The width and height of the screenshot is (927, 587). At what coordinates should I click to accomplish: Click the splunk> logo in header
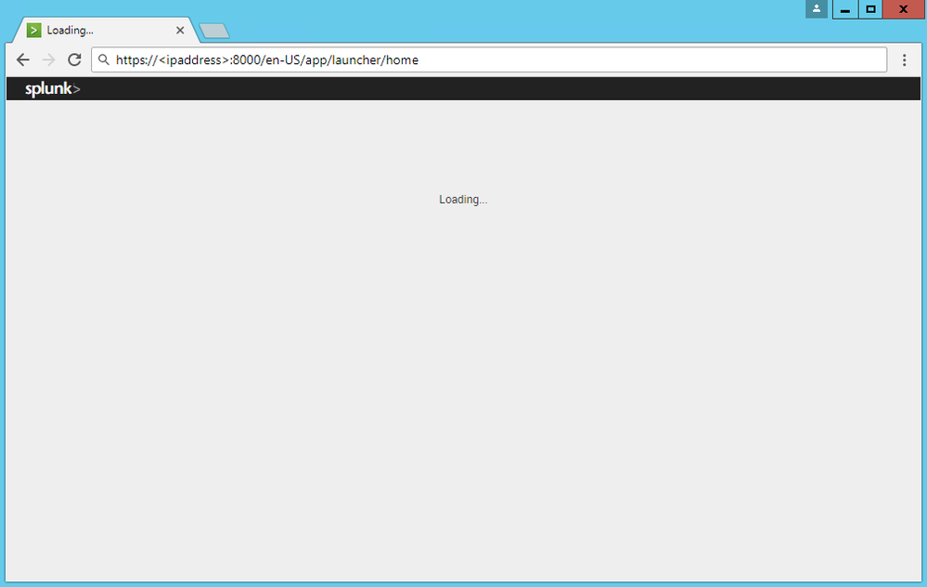(52, 89)
